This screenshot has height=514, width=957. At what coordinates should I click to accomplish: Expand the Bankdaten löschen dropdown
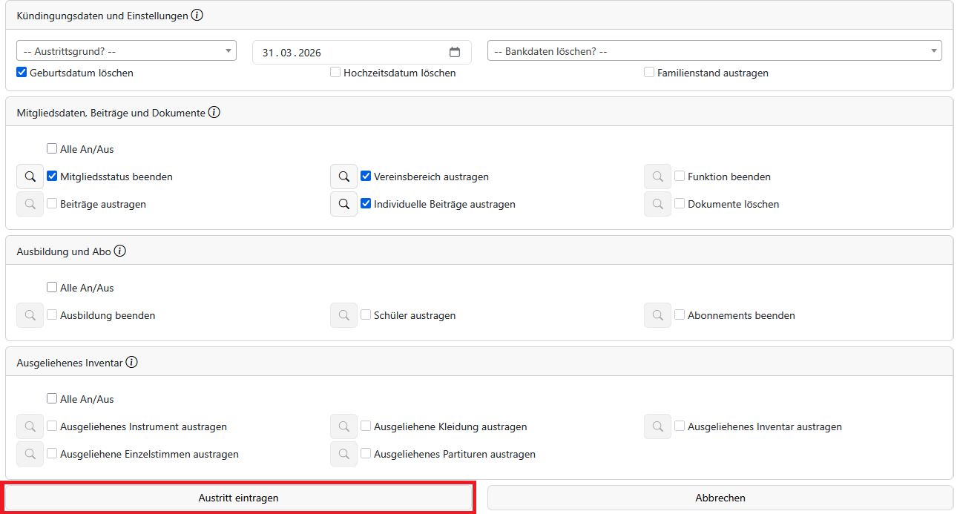coord(714,51)
